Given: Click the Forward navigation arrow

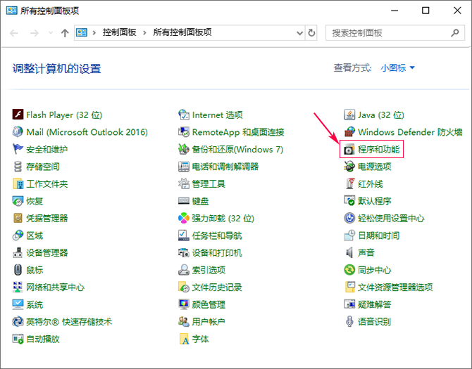Looking at the screenshot, I should (35, 33).
